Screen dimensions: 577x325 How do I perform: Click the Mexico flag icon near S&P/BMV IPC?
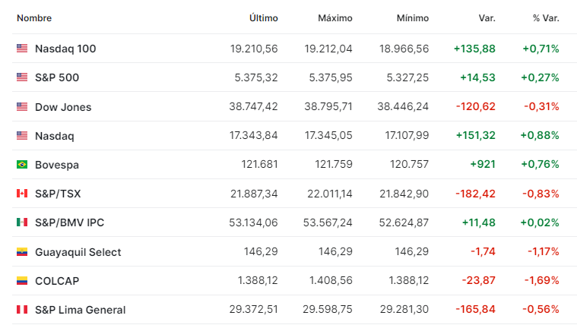22,222
